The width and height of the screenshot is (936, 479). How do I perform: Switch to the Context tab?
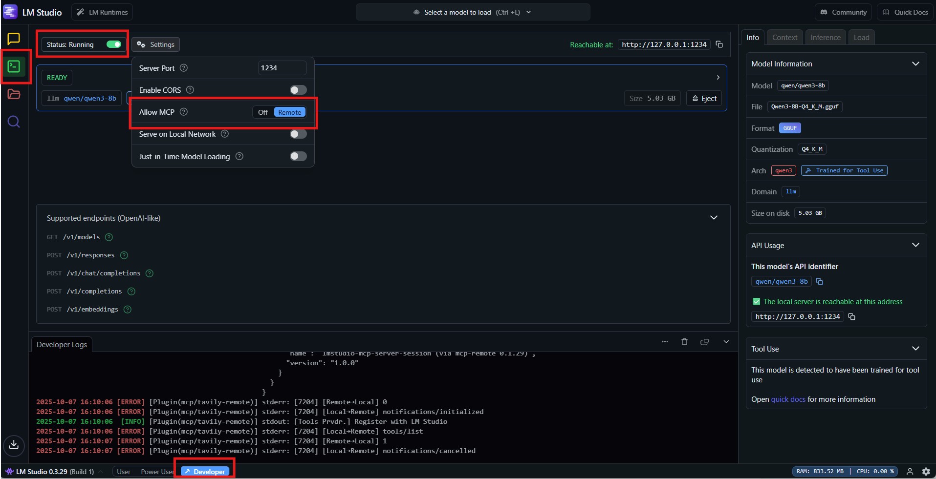(x=784, y=38)
